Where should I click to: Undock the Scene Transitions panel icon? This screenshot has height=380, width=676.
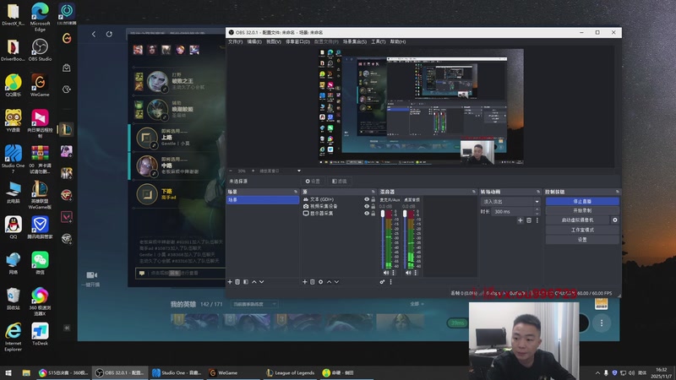coord(538,192)
